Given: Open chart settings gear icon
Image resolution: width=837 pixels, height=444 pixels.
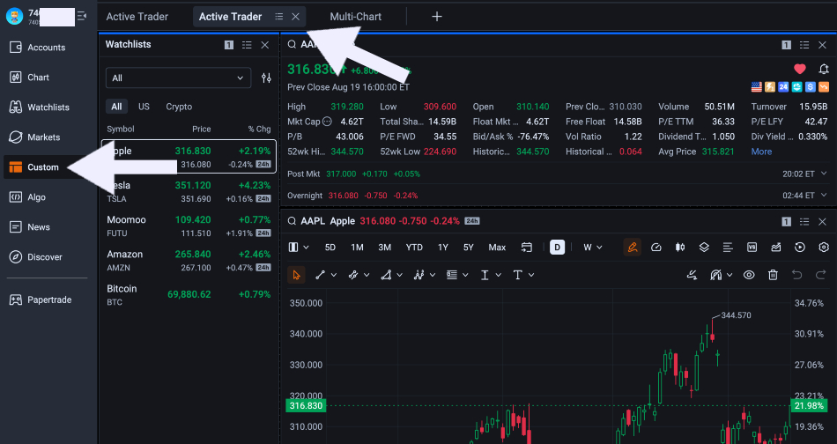Looking at the screenshot, I should 824,247.
